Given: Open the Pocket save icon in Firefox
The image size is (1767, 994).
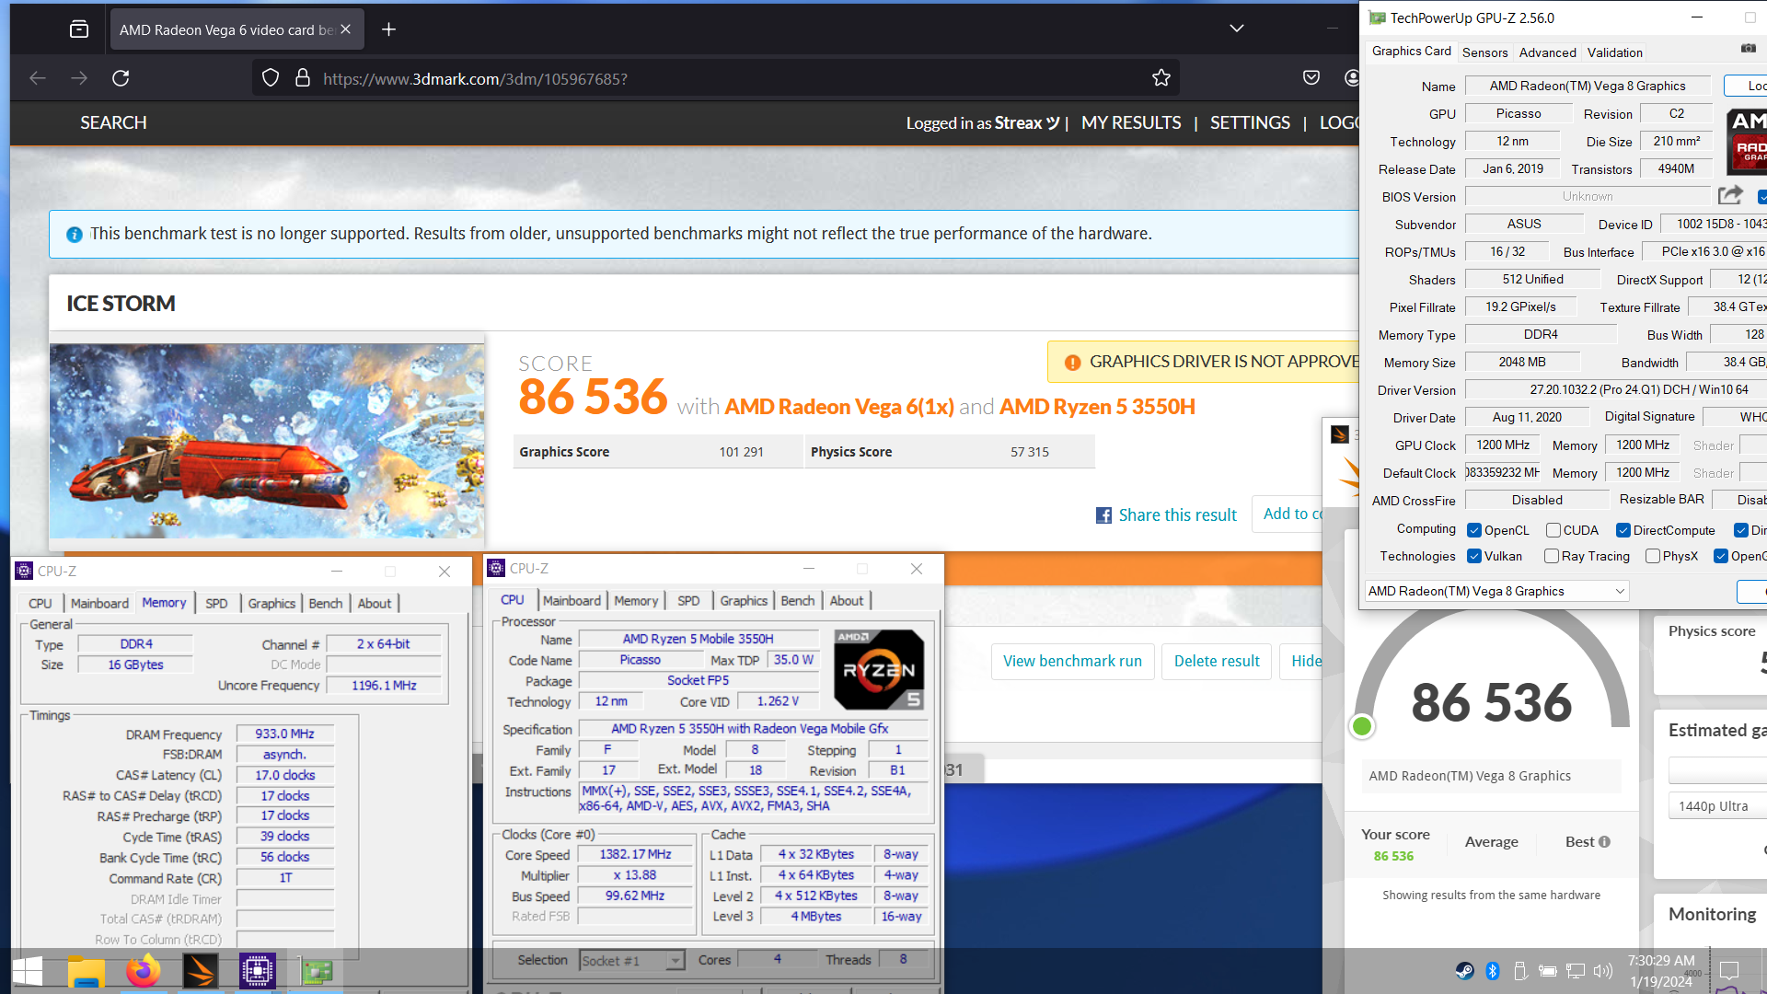Looking at the screenshot, I should tap(1311, 78).
